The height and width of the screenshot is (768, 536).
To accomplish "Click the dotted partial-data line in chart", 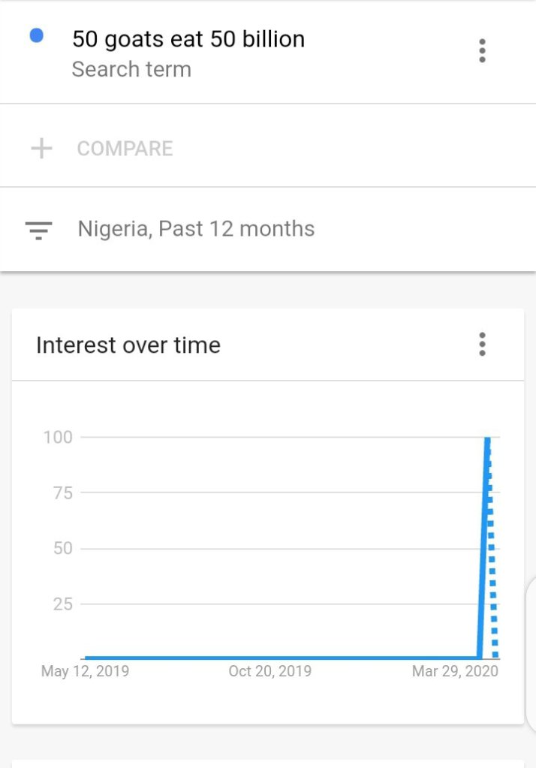I will [492, 556].
